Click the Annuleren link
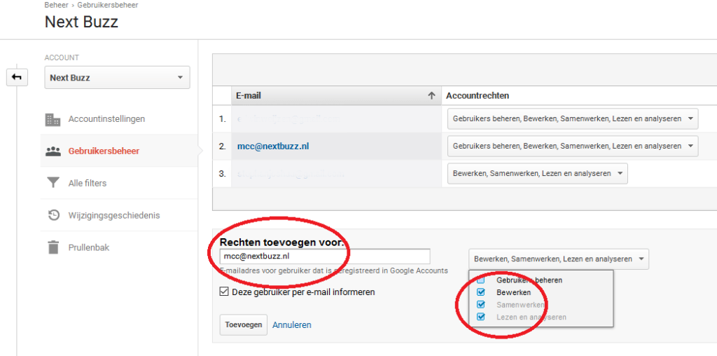 coord(291,325)
